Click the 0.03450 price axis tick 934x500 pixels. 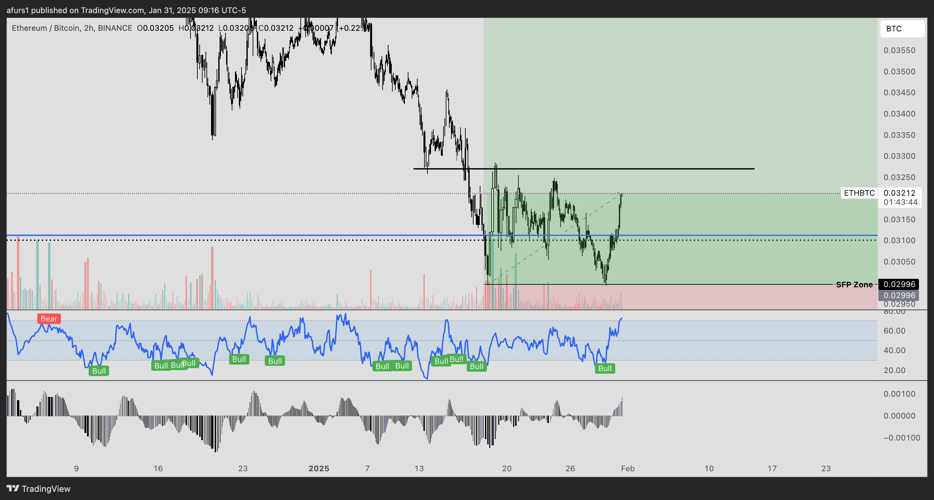899,93
